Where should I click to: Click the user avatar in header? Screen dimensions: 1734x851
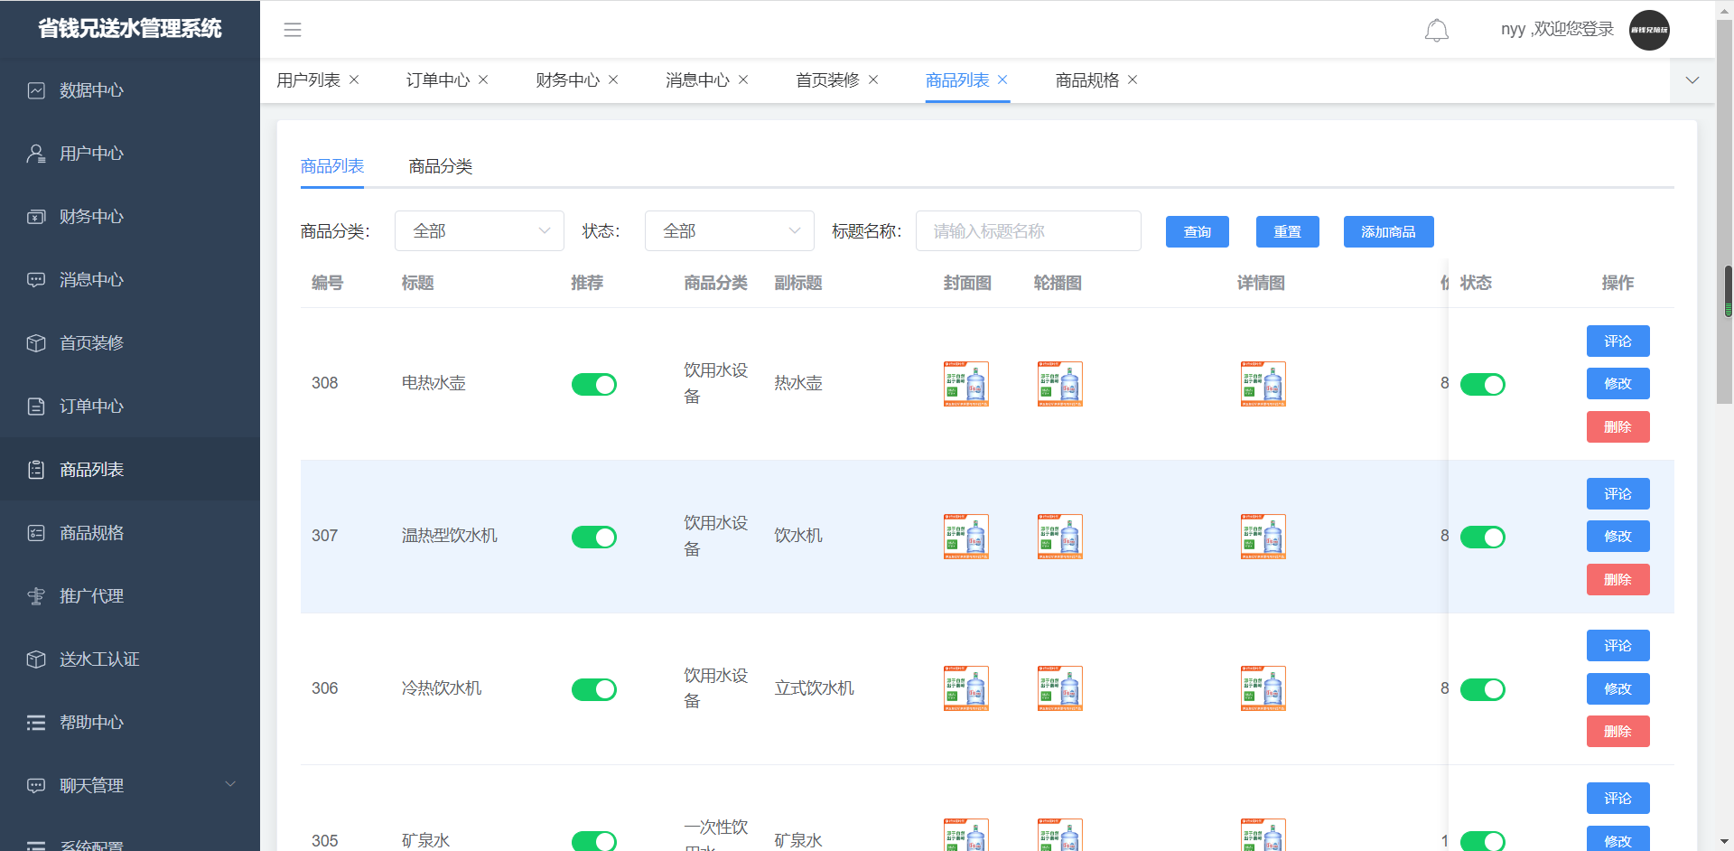(x=1648, y=30)
